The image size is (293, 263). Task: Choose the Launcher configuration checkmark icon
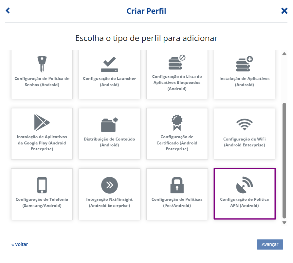coord(109,65)
